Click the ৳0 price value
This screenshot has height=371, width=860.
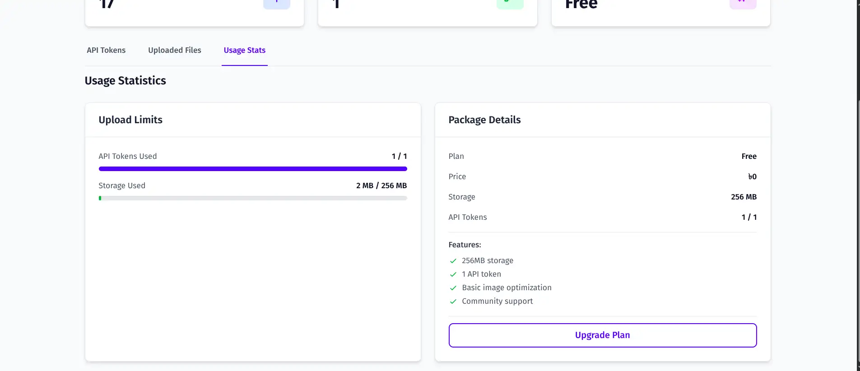click(x=752, y=176)
